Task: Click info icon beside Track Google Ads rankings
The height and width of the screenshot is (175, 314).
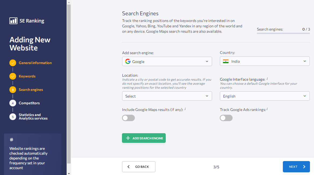Action: 267,109
